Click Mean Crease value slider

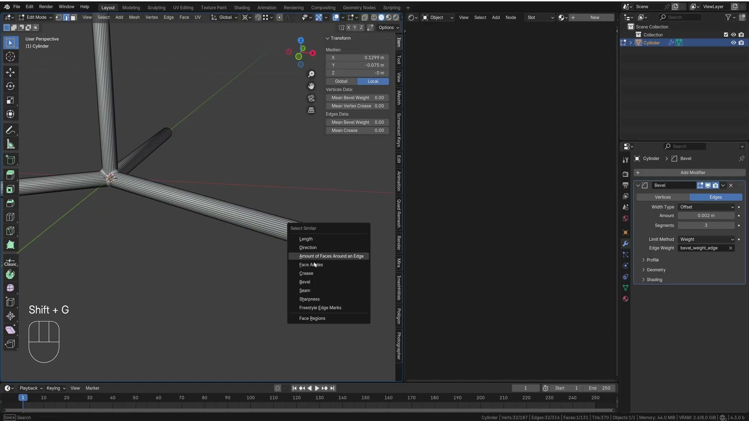pos(357,131)
